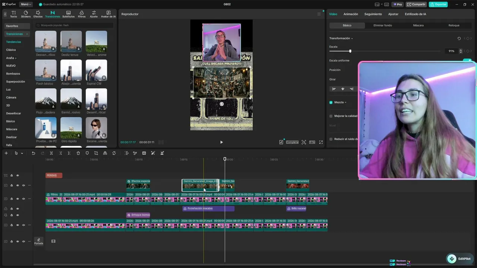Viewport: 477px width, 268px height.
Task: Click the mirror flip icon in timeline toolbar
Action: coord(105,153)
